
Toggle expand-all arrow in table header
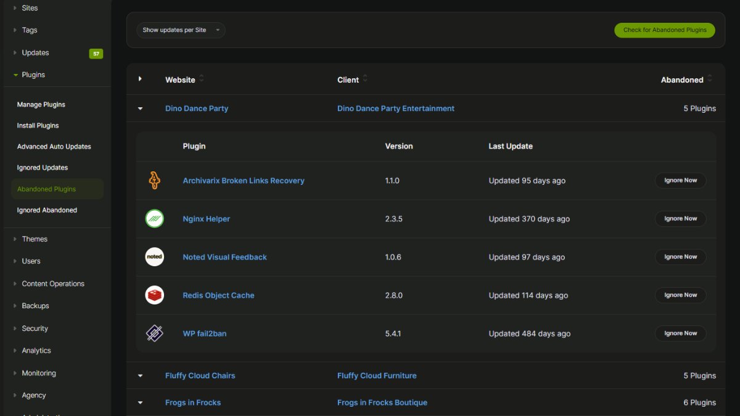click(x=140, y=79)
